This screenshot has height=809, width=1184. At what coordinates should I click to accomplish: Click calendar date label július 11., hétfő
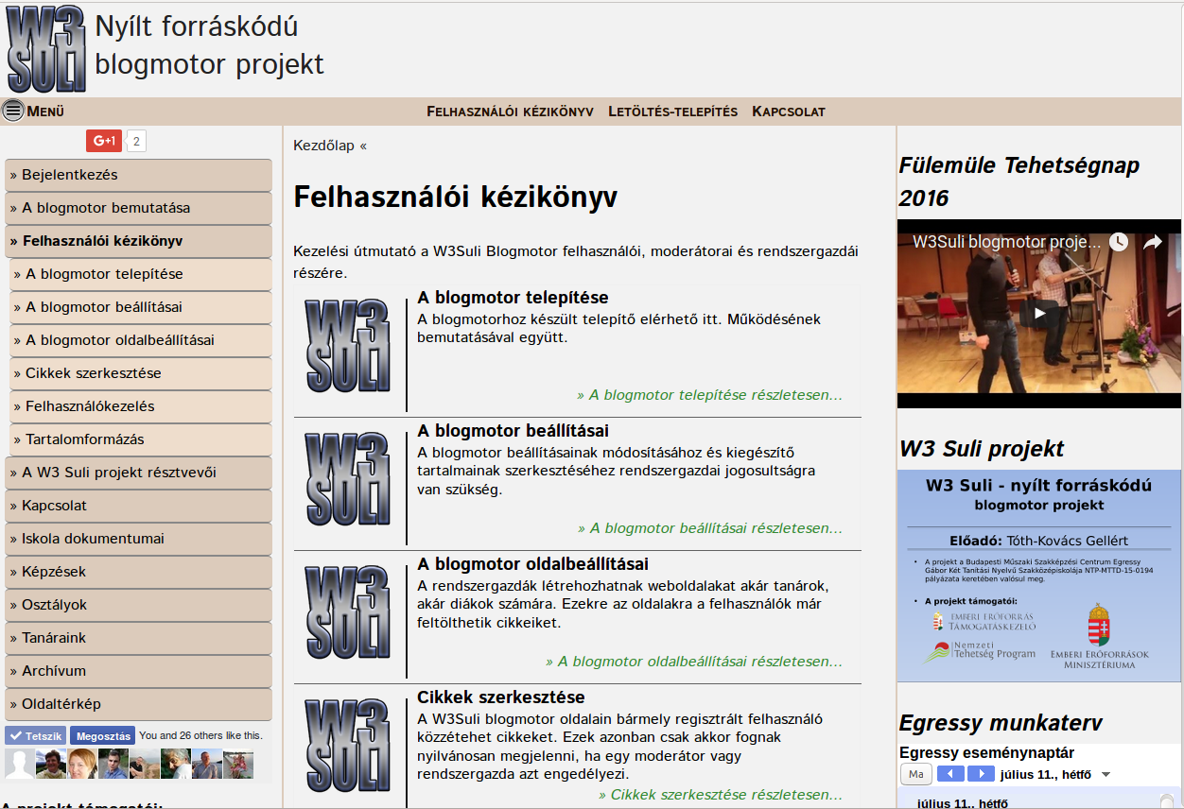pos(1047,775)
